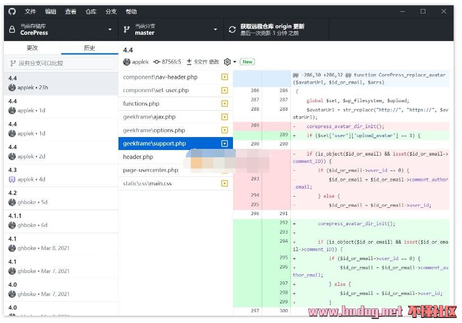Click the repository lock icon
462x323 pixels.
coord(12,29)
